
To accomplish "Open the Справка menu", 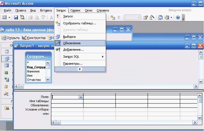I will coord(103,10).
